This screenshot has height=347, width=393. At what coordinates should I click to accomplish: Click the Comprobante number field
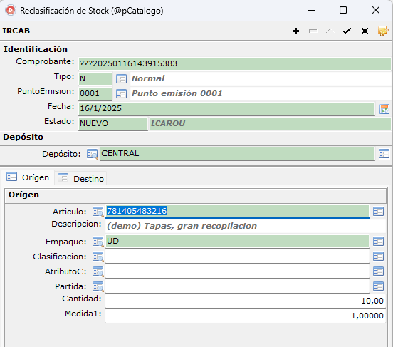pyautogui.click(x=235, y=63)
